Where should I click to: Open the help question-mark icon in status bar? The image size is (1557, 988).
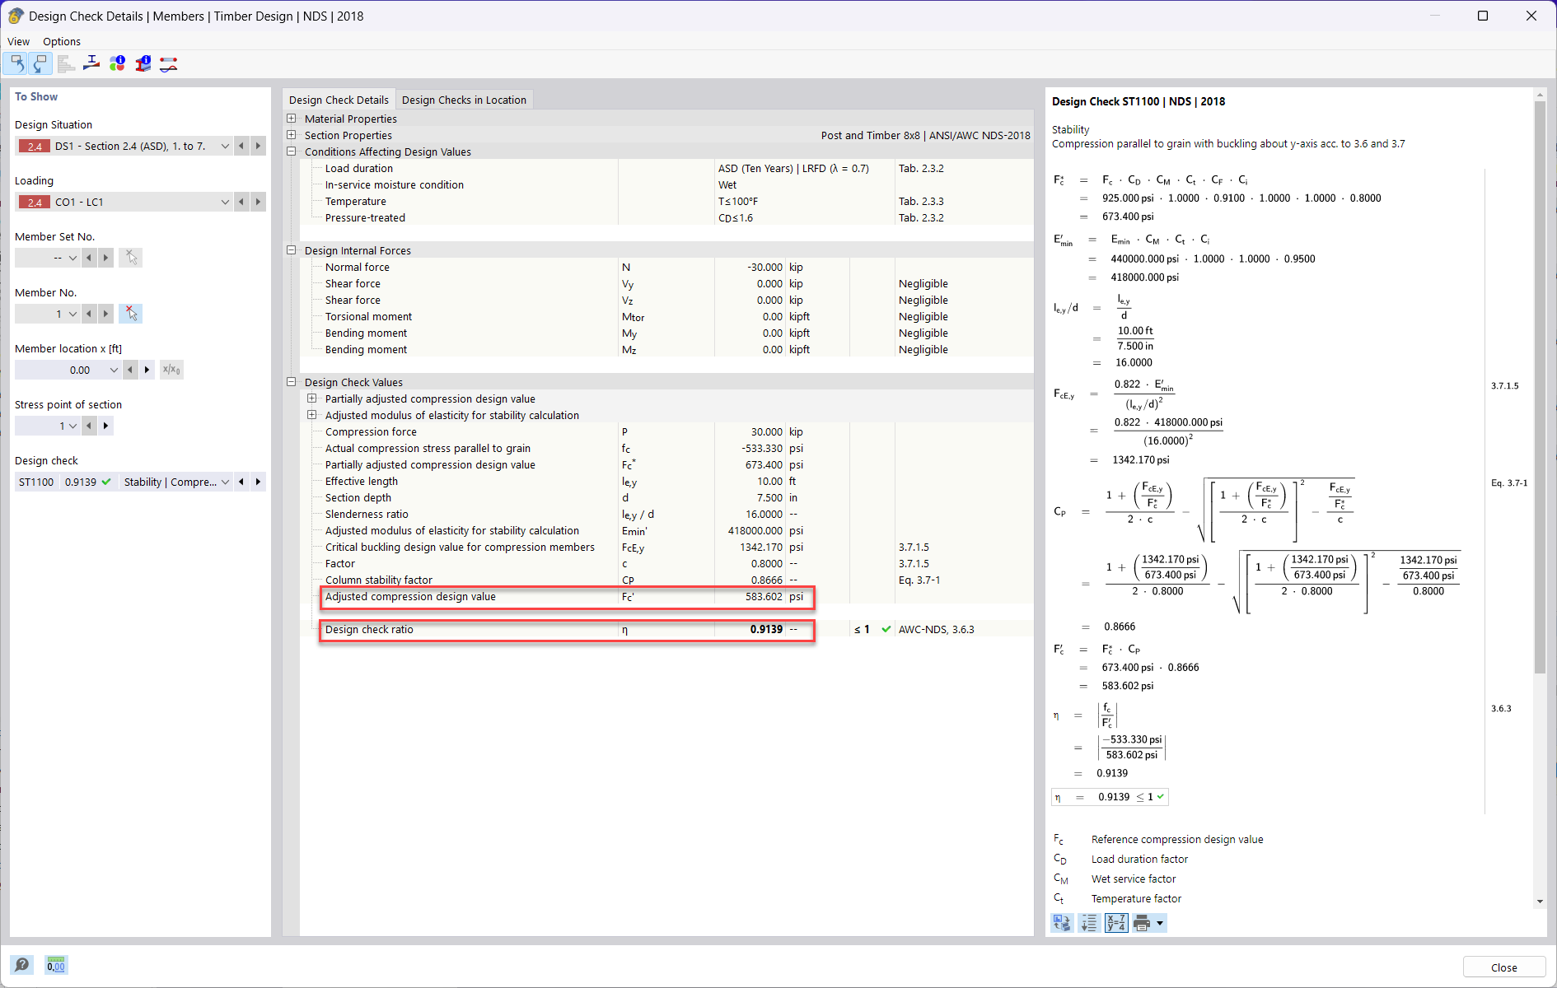(22, 964)
